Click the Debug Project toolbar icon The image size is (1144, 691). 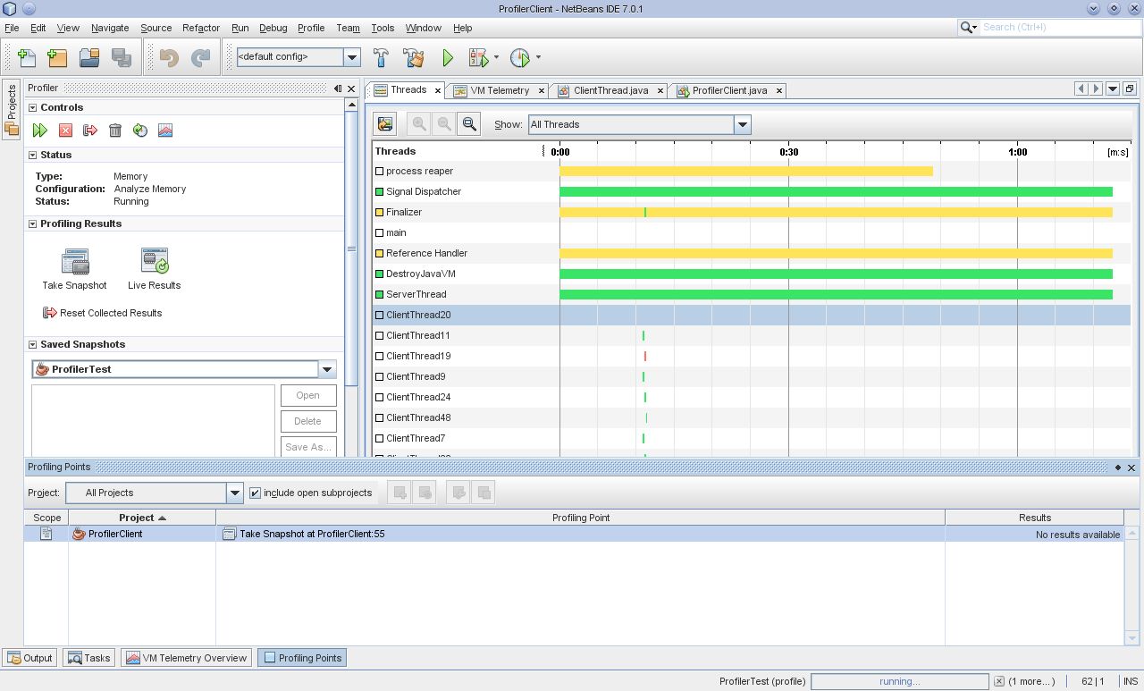tap(478, 57)
